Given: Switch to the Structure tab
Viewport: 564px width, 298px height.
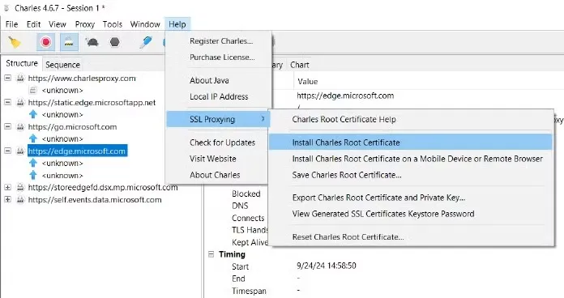Looking at the screenshot, I should pyautogui.click(x=22, y=63).
